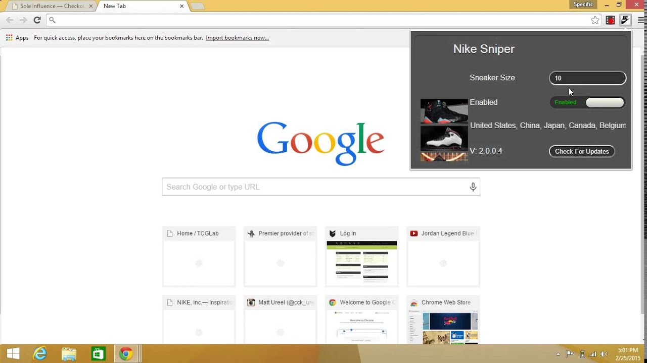The image size is (647, 363).
Task: Click the Nike Sniper popup title
Action: (x=484, y=49)
